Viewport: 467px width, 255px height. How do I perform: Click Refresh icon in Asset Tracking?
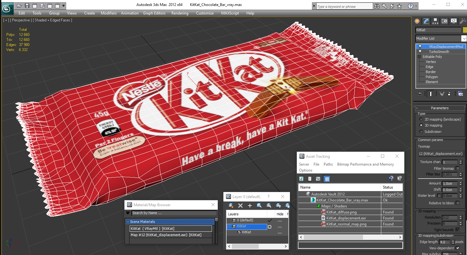302,179
